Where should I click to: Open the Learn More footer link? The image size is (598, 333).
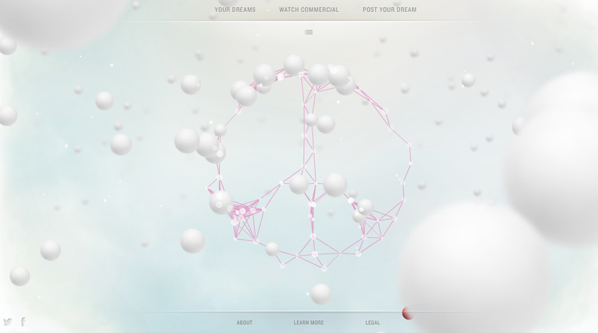pyautogui.click(x=308, y=323)
